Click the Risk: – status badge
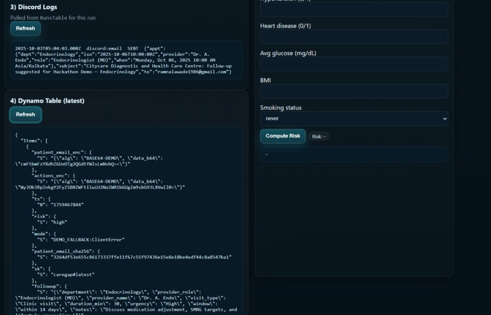 (319, 136)
